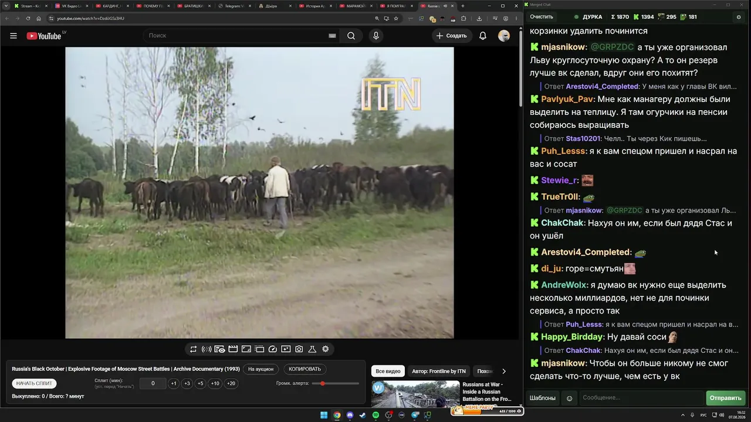Open the YouTube guide hamburger menu

tap(13, 36)
